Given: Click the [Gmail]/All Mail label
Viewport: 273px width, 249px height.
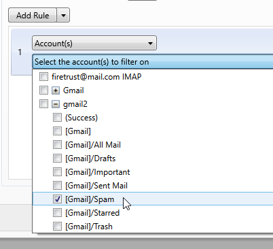Looking at the screenshot, I should click(x=93, y=145).
